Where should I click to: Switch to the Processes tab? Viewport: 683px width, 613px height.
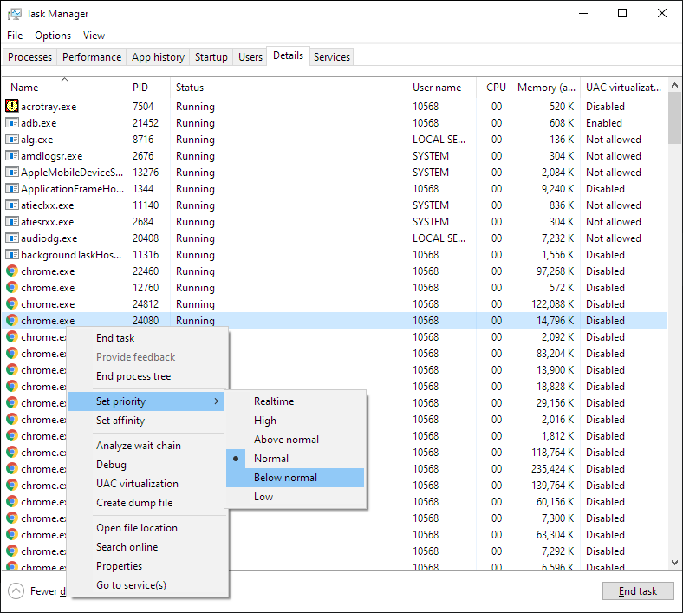pos(29,57)
